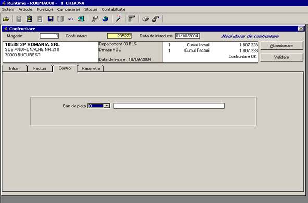308x203 pixels.
Task: Click the undo arrow toolbar icon
Action: (71, 19)
